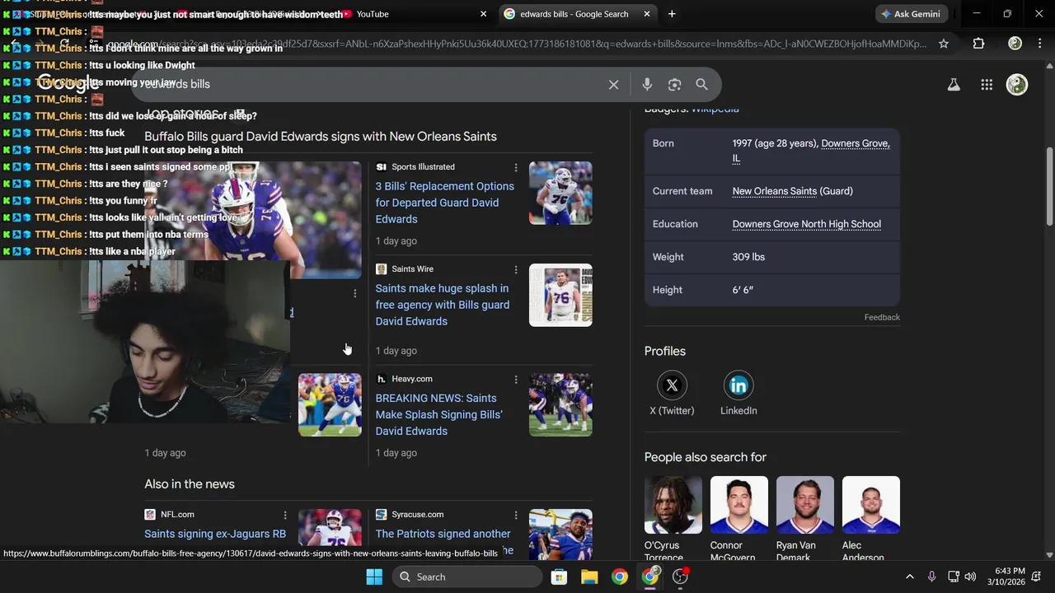Open Heavy.com article right thumbnail
This screenshot has width=1055, height=593.
click(x=560, y=404)
